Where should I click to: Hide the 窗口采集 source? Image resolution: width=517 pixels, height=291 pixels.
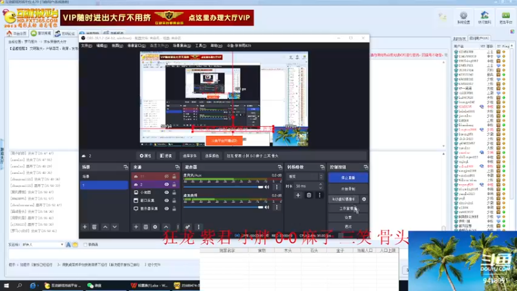(167, 200)
